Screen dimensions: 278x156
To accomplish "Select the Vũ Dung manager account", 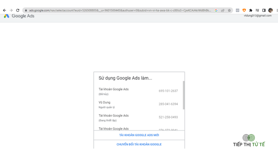I will (x=138, y=105).
